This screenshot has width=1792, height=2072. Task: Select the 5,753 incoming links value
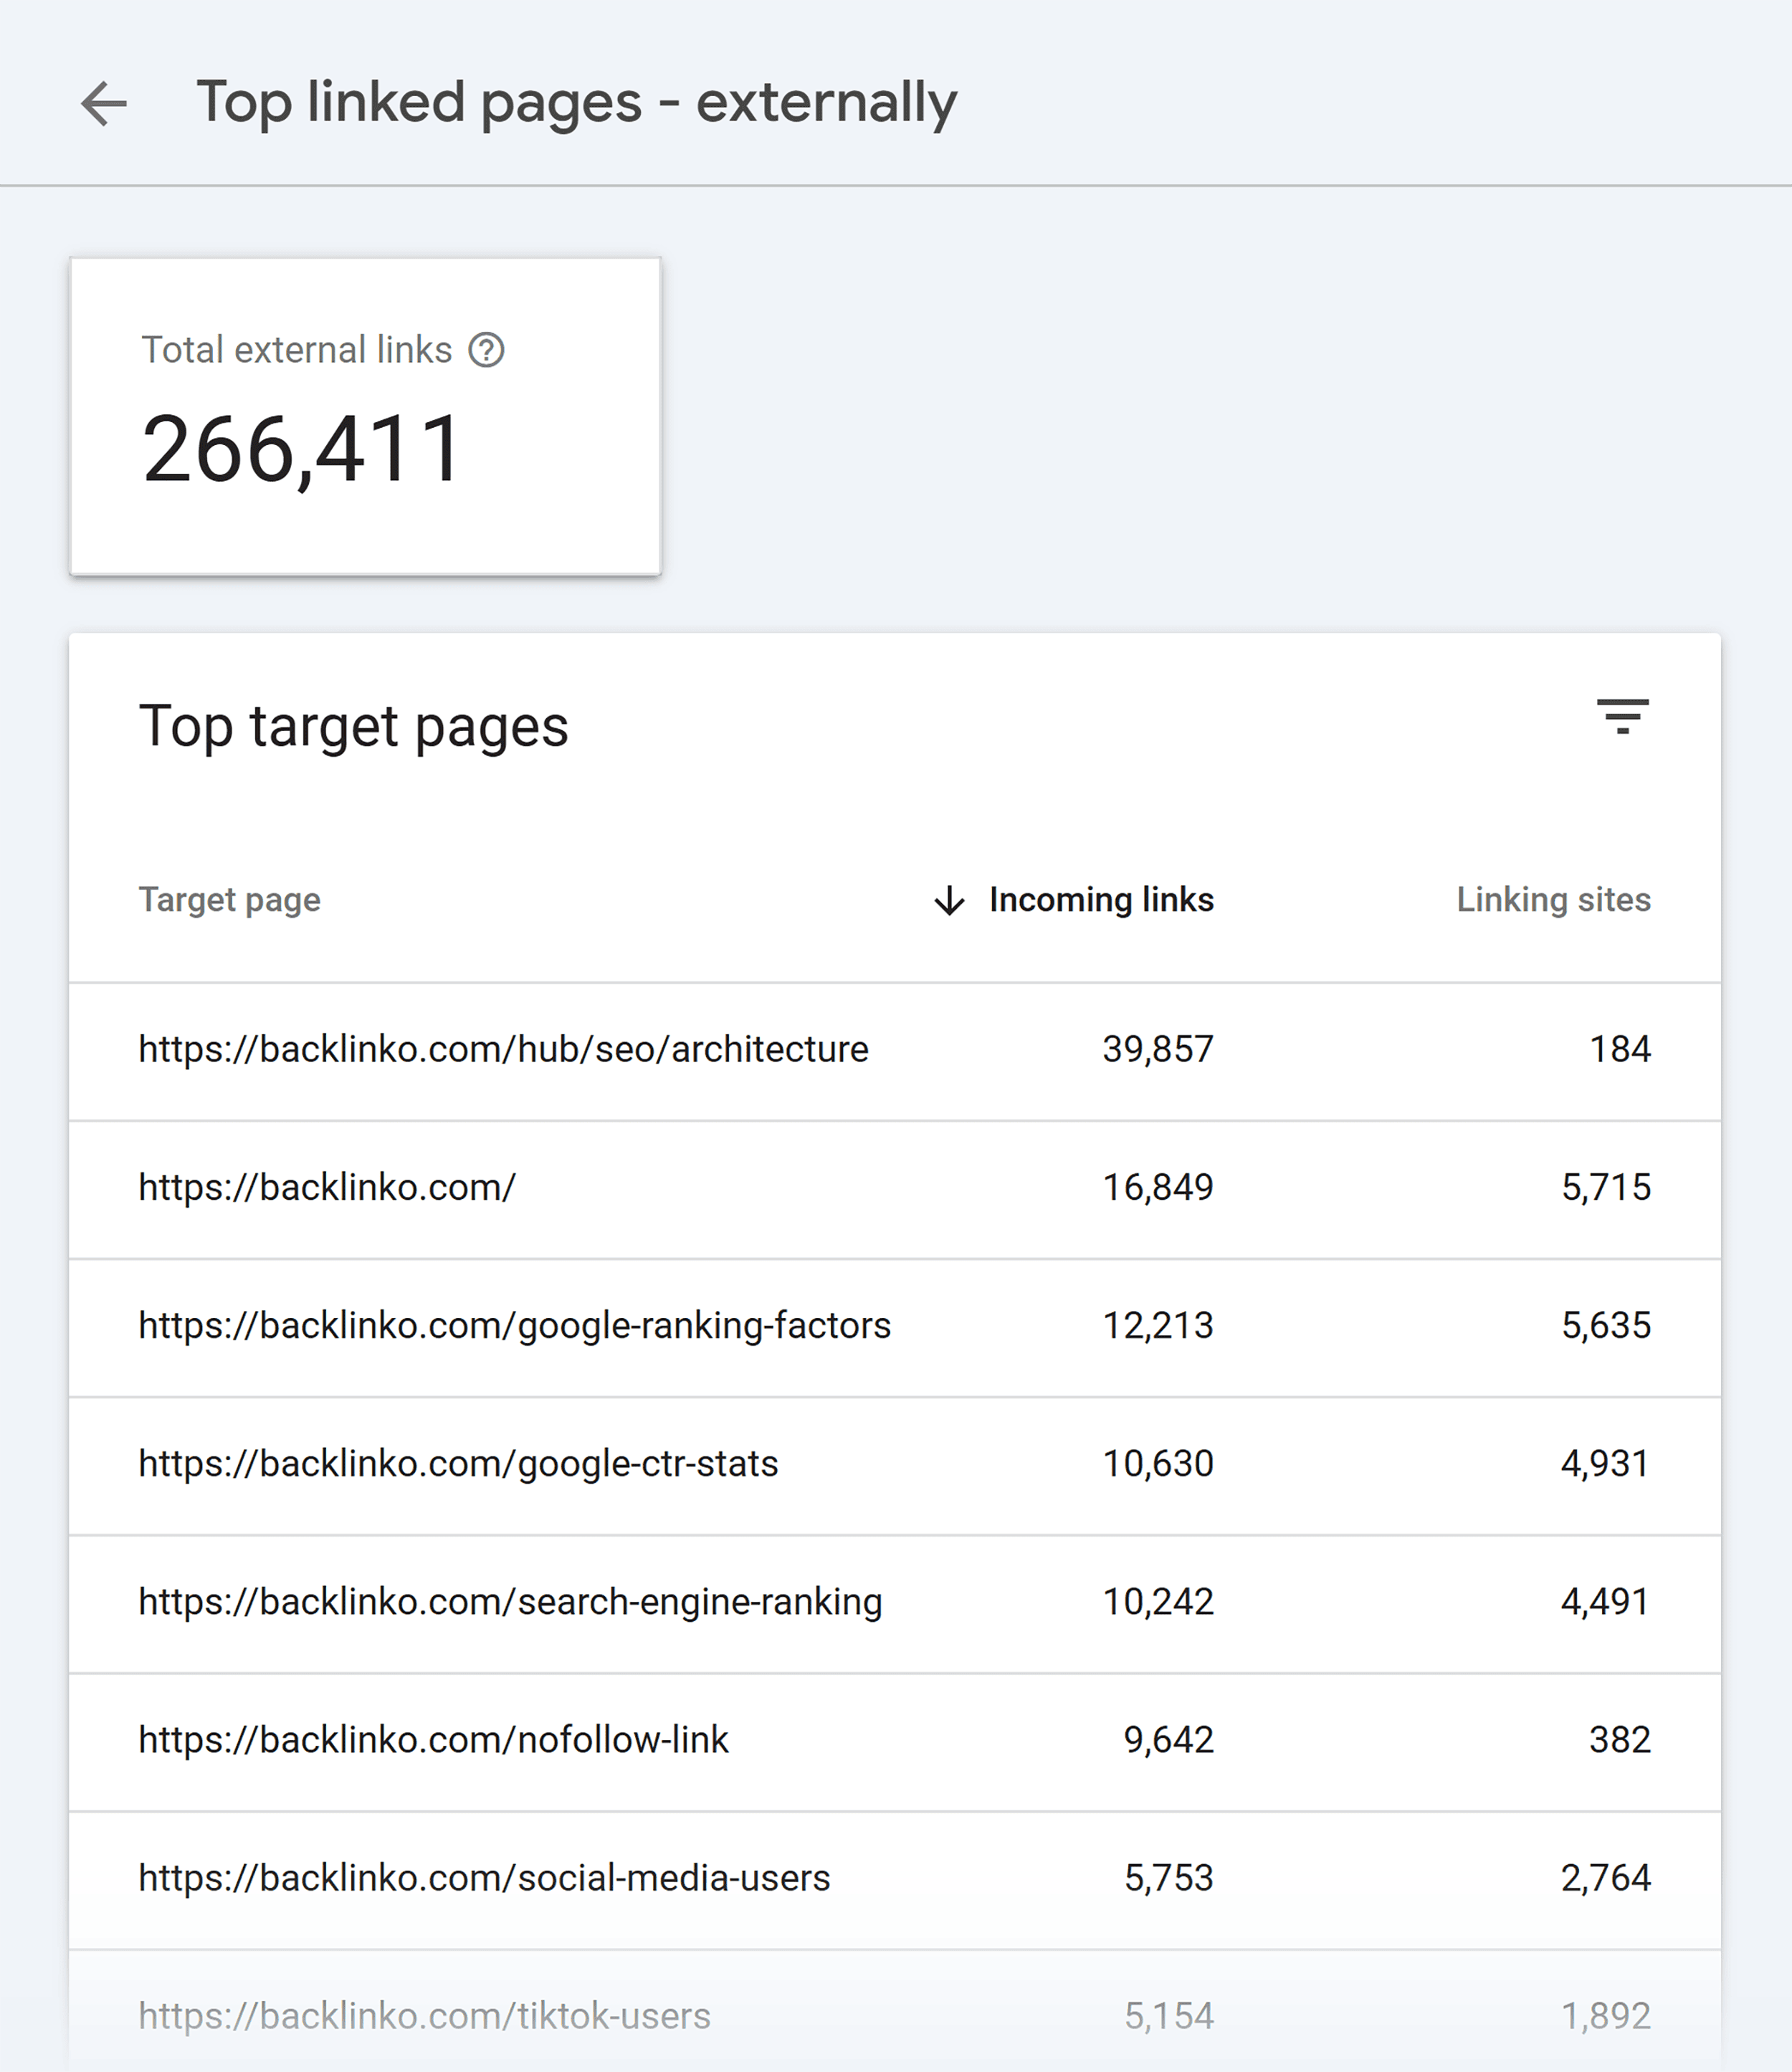point(1168,1877)
